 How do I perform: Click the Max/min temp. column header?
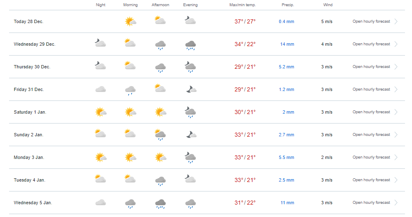242,5
